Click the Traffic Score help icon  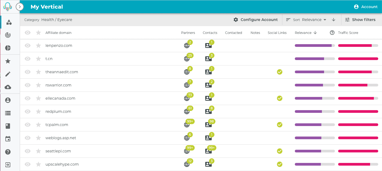click(332, 33)
